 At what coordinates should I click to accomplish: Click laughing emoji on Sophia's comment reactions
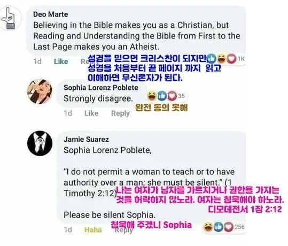[152, 96]
